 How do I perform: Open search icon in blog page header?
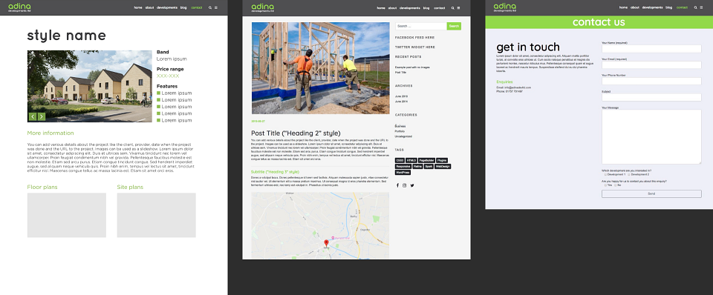pyautogui.click(x=452, y=7)
